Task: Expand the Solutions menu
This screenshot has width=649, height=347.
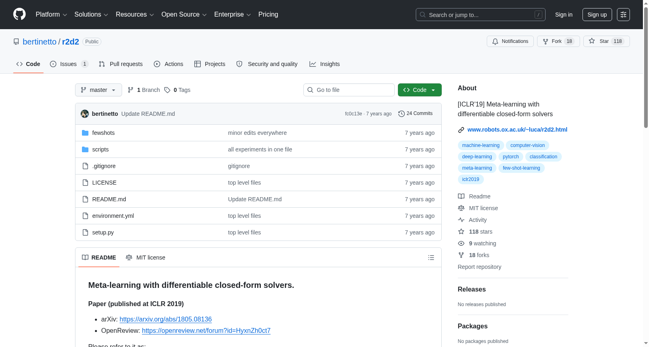Action: click(91, 15)
